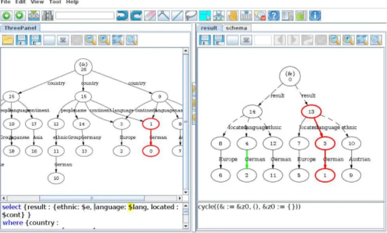This screenshot has height=233, width=387.
Task: Zoom in on the ThreePanel graph
Action: 104,40
